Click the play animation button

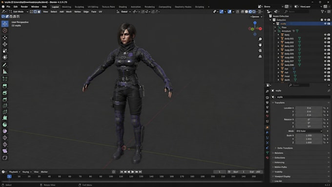tap(133, 172)
